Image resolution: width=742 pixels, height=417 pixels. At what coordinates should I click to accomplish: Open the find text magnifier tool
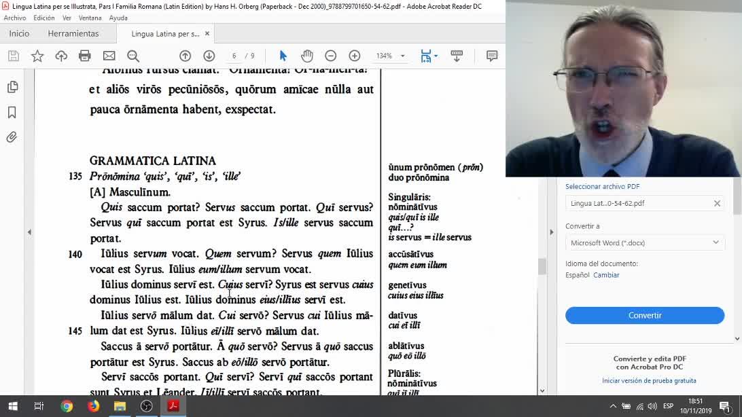click(133, 56)
